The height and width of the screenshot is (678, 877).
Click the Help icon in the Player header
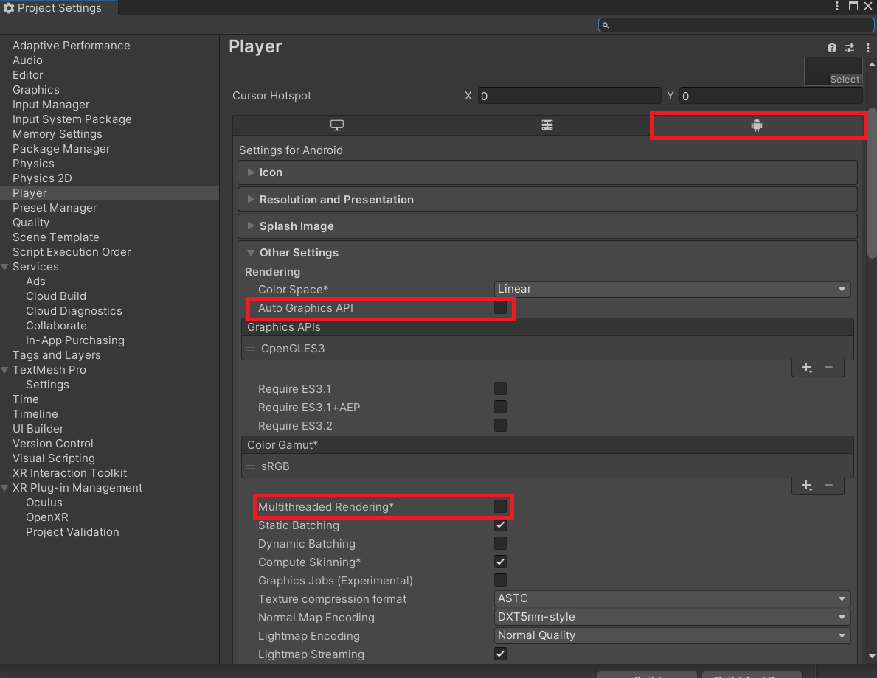tap(832, 47)
